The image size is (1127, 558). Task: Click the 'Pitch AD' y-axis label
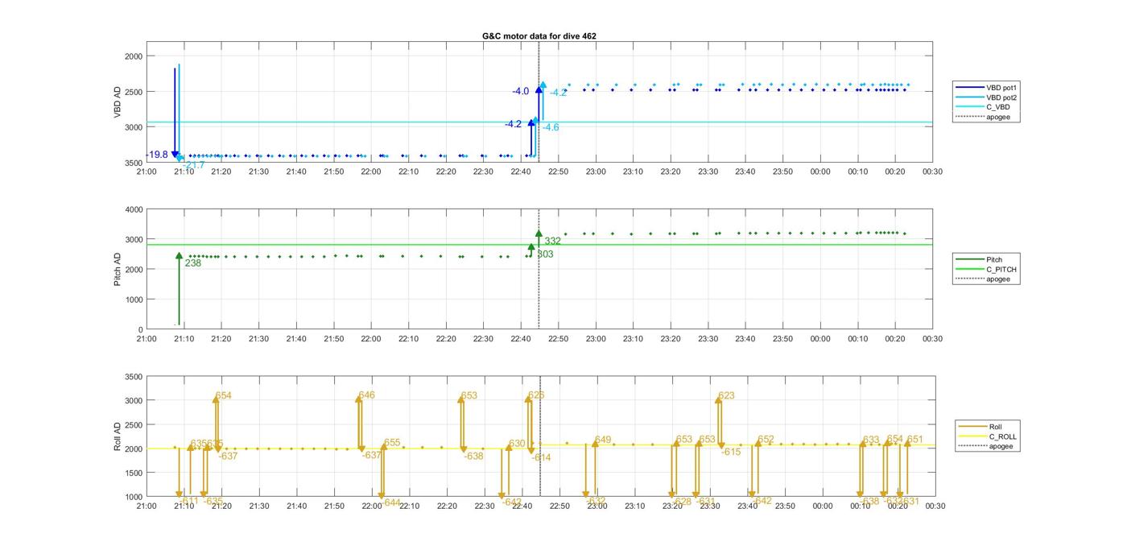(x=118, y=269)
